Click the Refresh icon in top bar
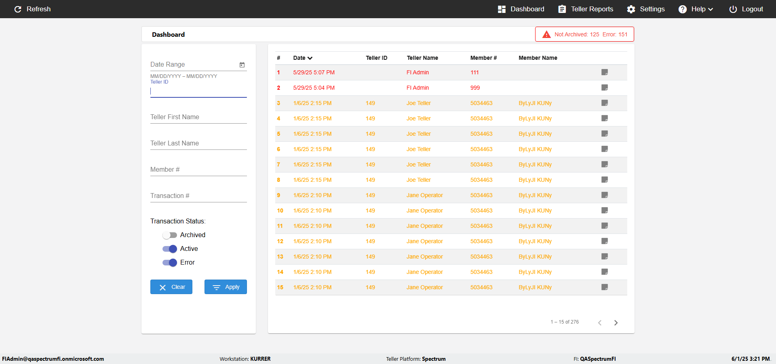776x364 pixels. click(x=18, y=9)
